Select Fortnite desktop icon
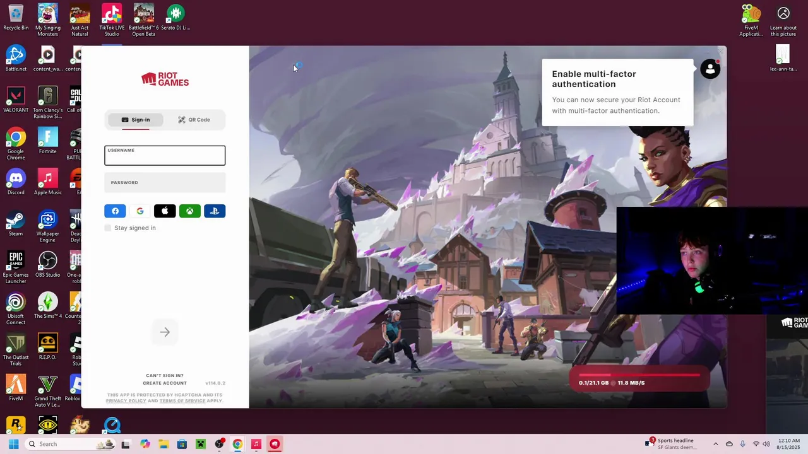 48,141
